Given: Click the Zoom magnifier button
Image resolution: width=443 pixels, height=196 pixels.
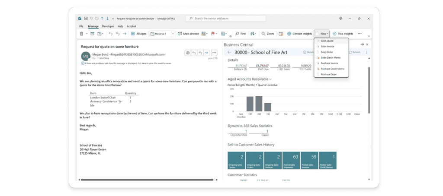Looking at the screenshot, I should click(x=268, y=34).
